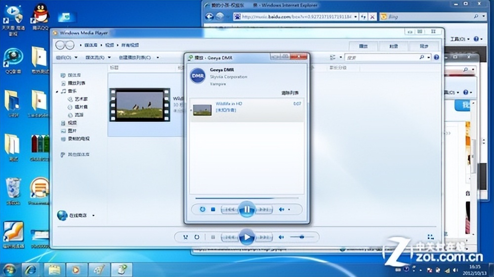Viewport: 494px width, 277px height.
Task: Mute audio with main player speaker icon
Action: tap(281, 237)
